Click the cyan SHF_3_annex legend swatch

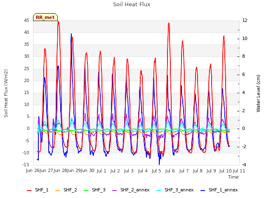pyautogui.click(x=158, y=191)
